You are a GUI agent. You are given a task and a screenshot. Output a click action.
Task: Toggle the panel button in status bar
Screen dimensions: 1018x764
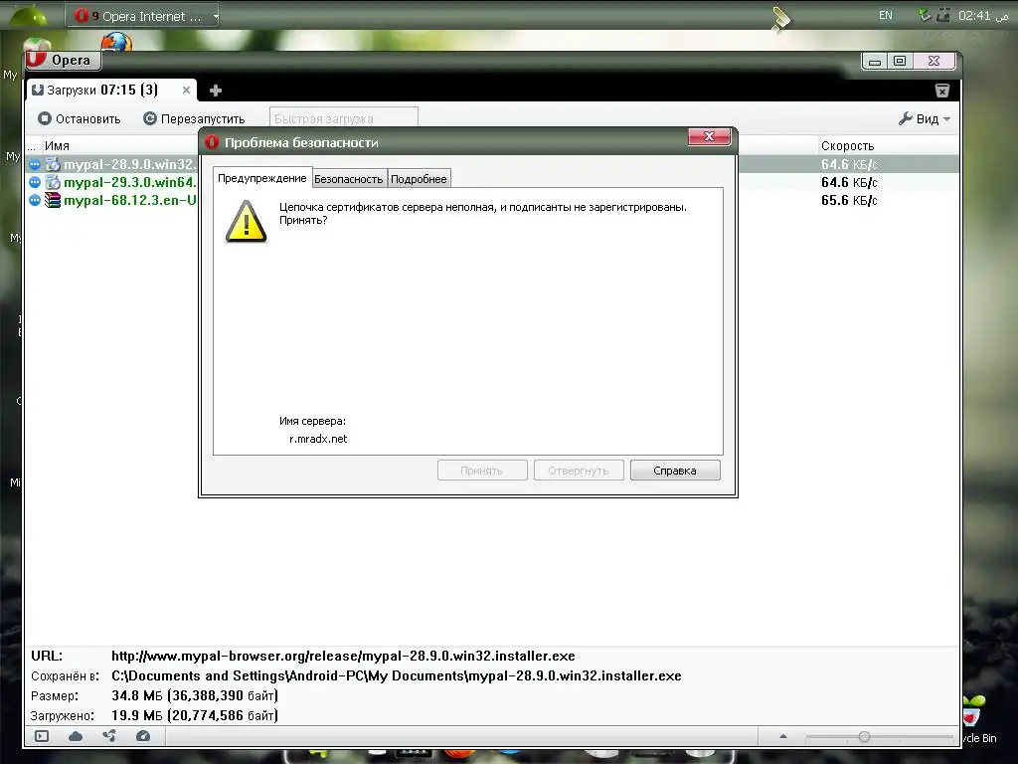tap(42, 736)
